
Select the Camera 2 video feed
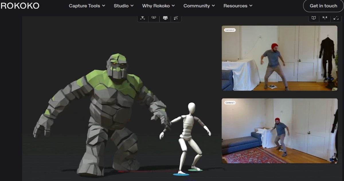[x=279, y=58]
